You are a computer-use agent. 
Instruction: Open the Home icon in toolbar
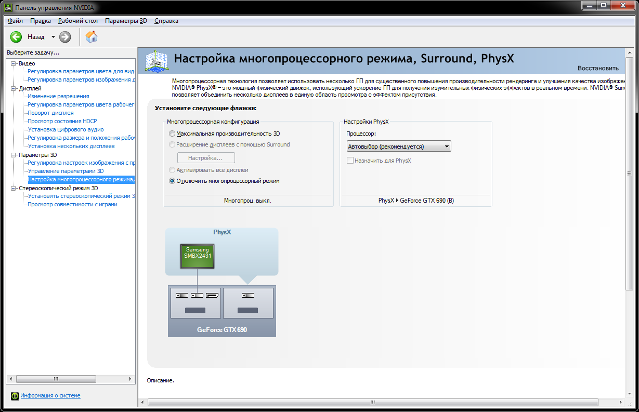click(x=92, y=36)
